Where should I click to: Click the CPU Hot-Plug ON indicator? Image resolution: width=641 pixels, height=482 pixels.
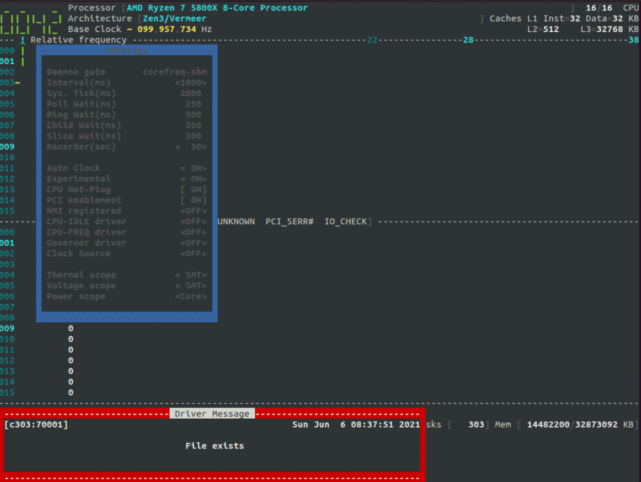(194, 189)
